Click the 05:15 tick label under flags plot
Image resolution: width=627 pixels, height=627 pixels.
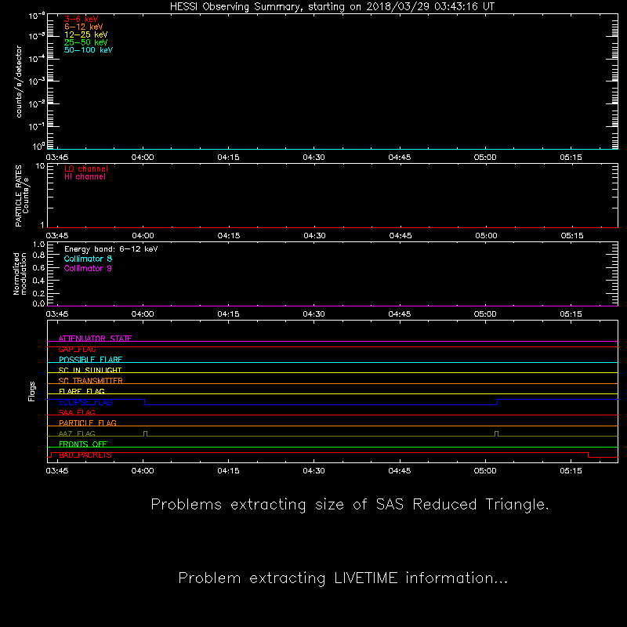[x=571, y=471]
